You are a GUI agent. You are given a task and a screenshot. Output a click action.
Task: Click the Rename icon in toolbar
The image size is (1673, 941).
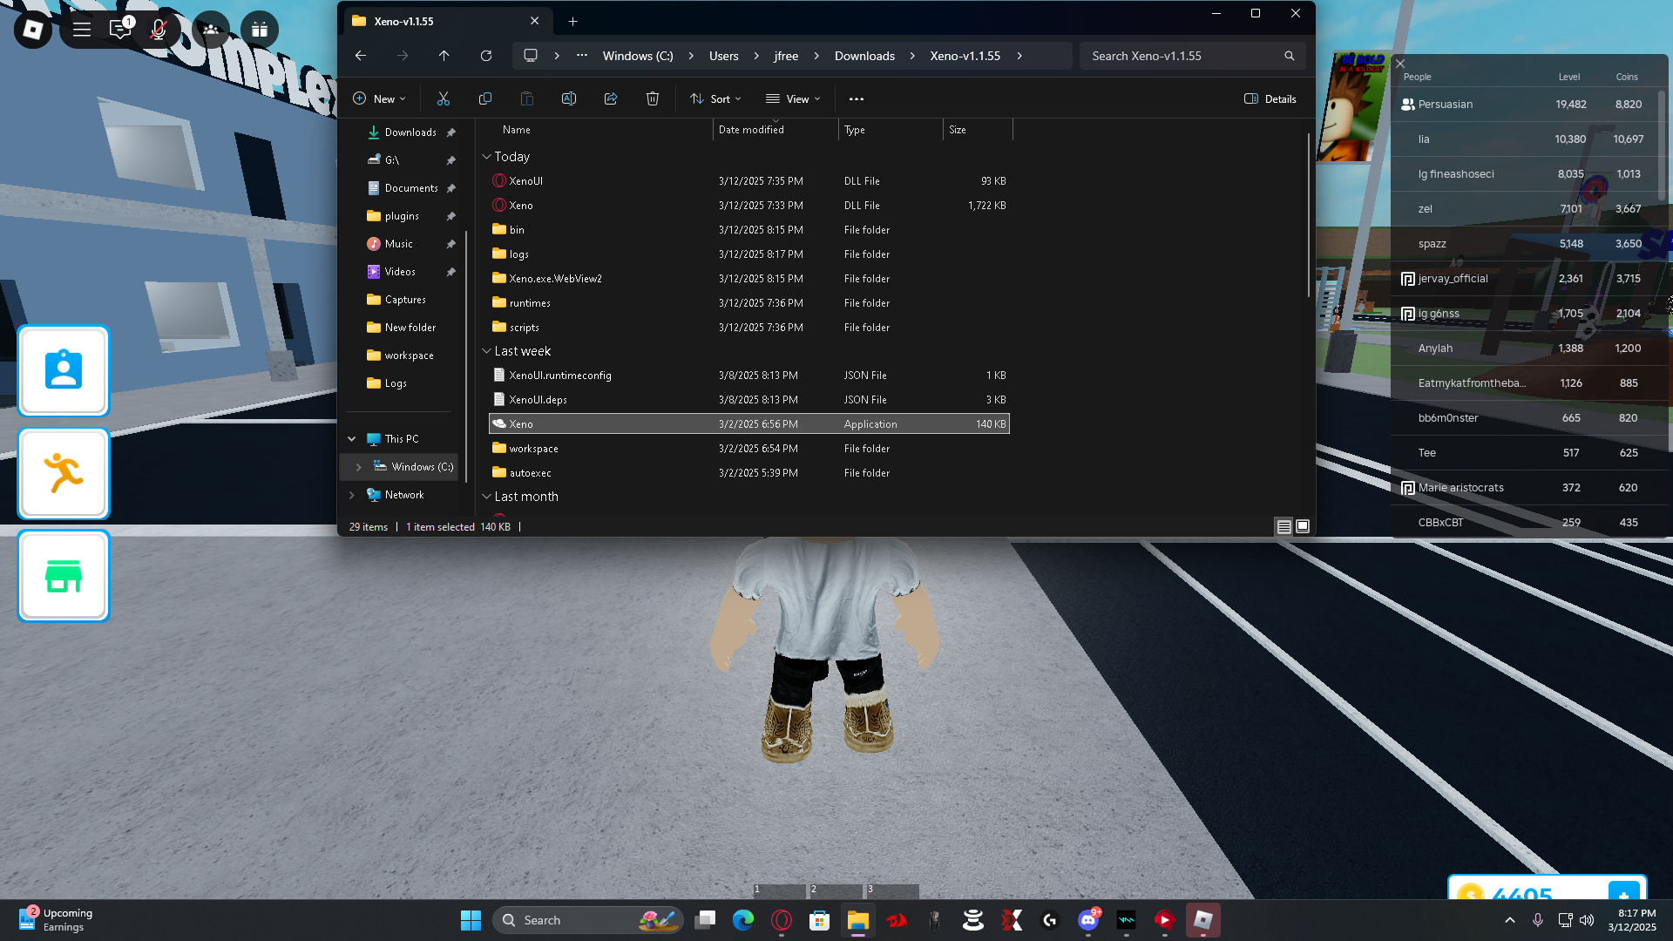pyautogui.click(x=569, y=98)
